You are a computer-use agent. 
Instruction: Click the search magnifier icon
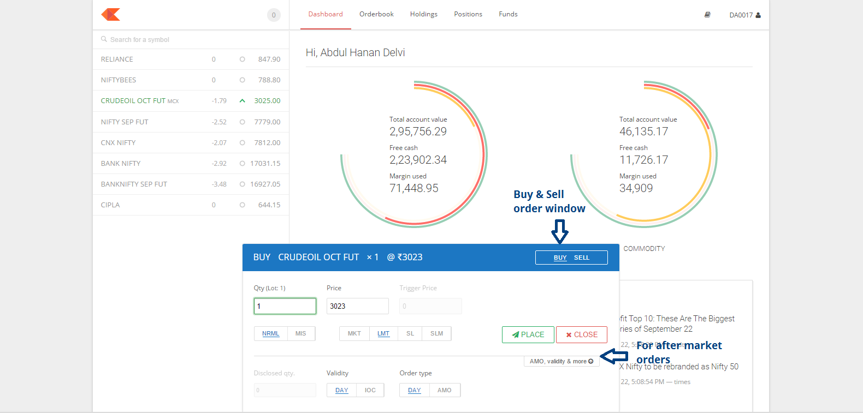pos(104,39)
